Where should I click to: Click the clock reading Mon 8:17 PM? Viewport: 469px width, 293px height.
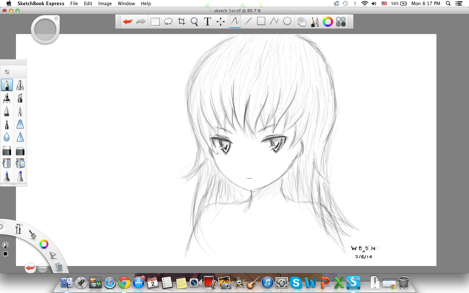click(426, 4)
